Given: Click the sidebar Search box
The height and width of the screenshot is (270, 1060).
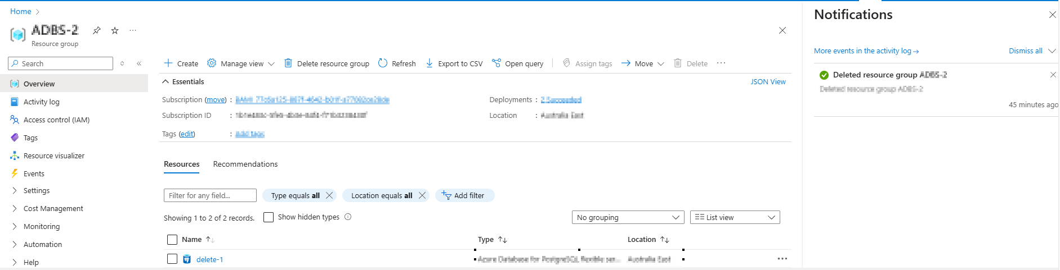Looking at the screenshot, I should tap(61, 63).
